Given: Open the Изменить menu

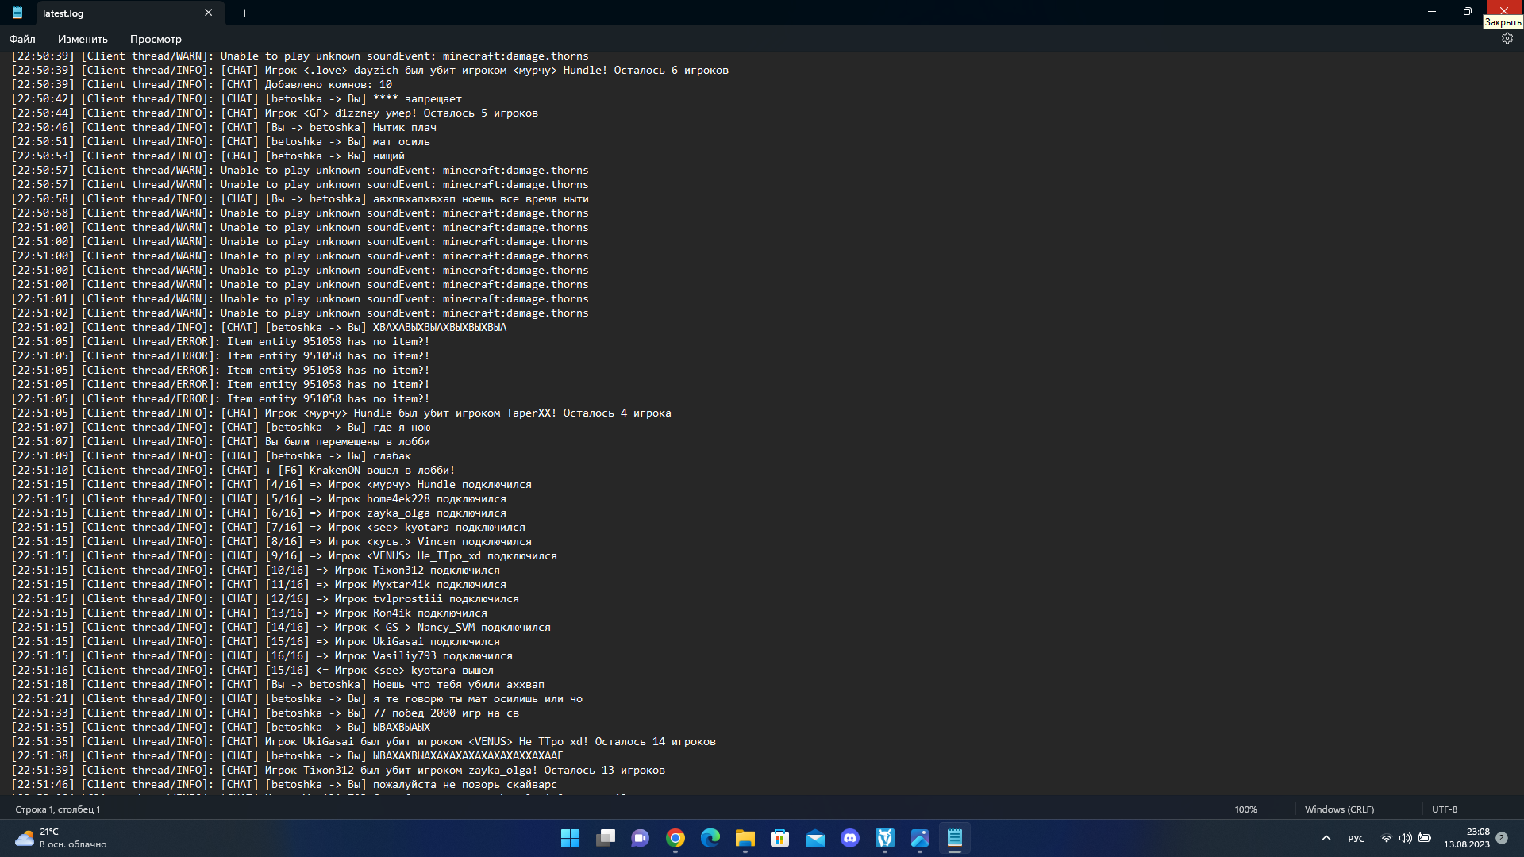Looking at the screenshot, I should (x=83, y=39).
